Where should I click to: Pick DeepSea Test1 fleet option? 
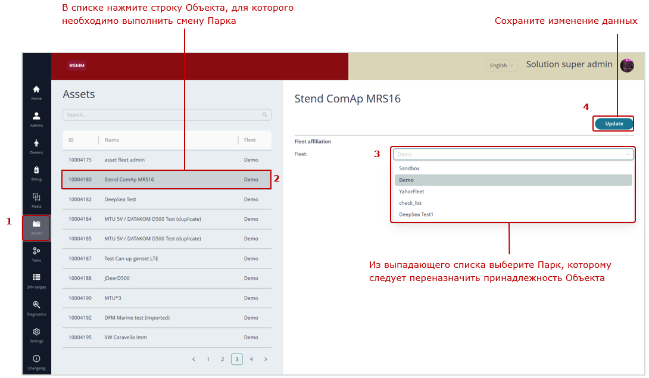click(416, 214)
